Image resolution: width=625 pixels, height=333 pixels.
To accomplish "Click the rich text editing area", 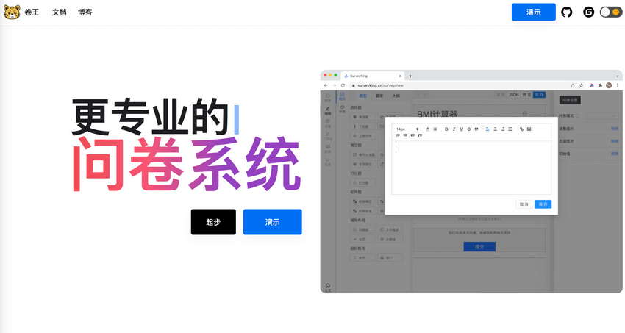I will pyautogui.click(x=471, y=168).
